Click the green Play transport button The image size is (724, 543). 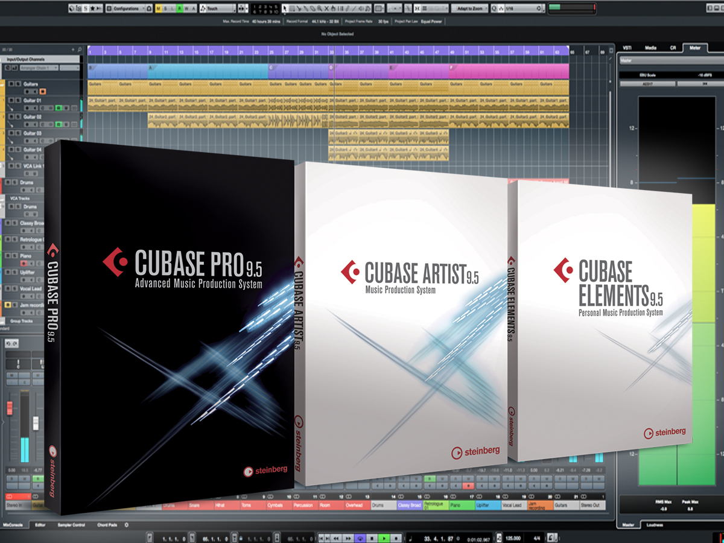click(384, 538)
